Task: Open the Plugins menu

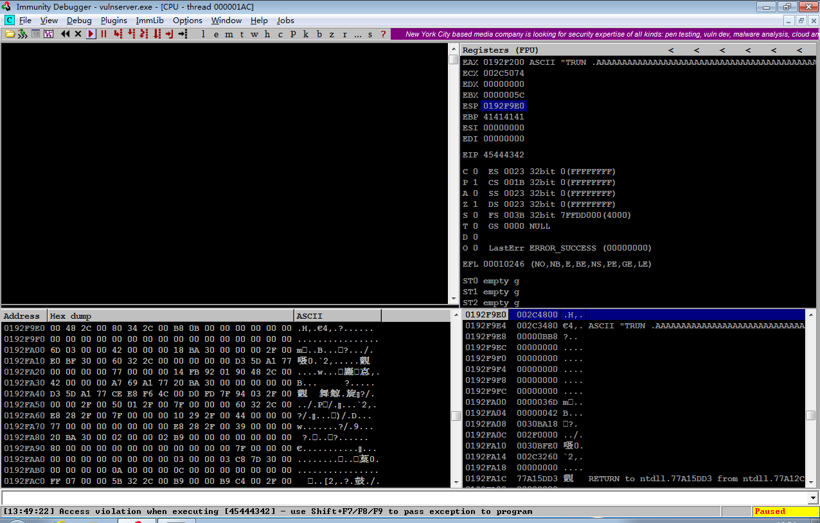Action: (114, 21)
